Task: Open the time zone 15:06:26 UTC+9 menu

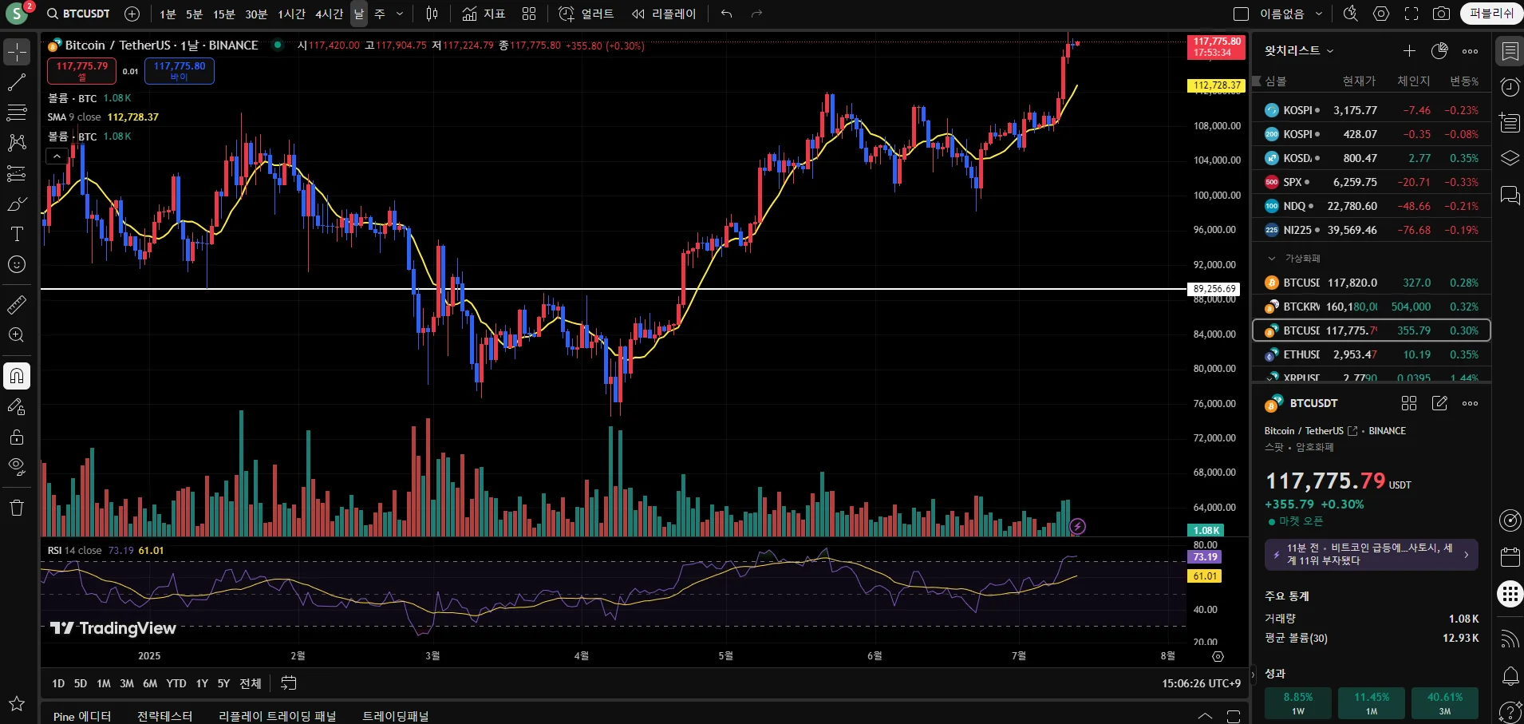Action: pos(1201,683)
